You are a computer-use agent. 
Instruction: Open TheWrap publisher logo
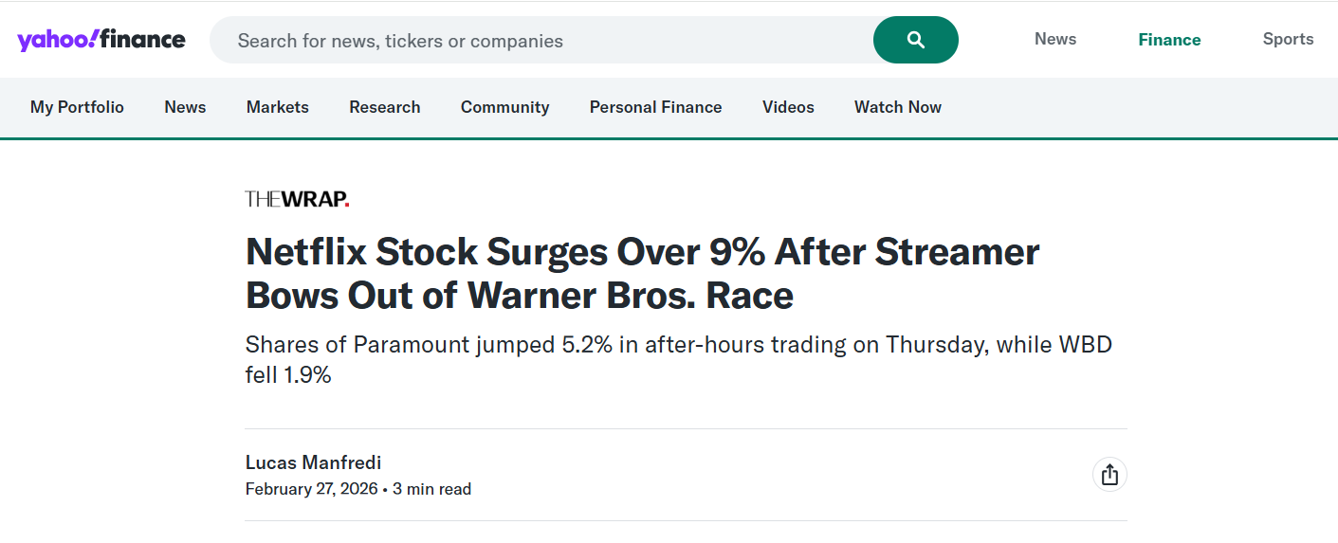click(297, 199)
